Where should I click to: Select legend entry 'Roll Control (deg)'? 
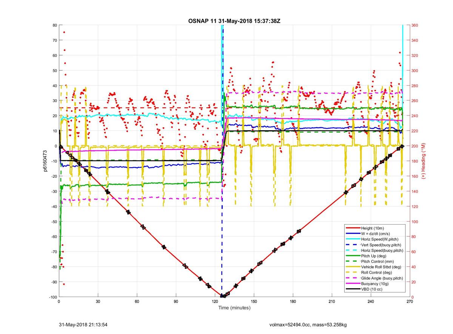377,272
